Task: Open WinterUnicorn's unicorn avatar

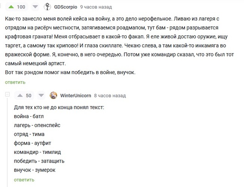Action: click(x=53, y=95)
